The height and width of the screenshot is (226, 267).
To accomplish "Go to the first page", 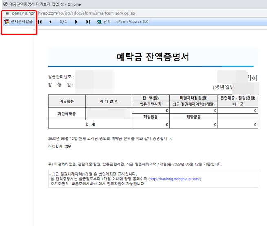I will click(40, 22).
